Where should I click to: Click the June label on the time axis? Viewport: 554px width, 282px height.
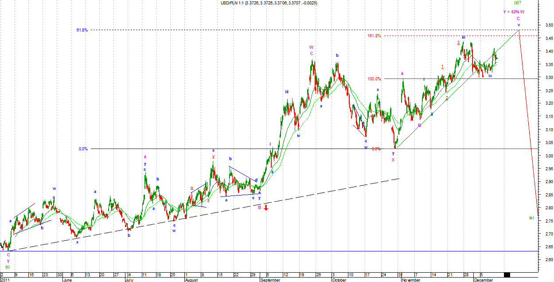pos(67,280)
